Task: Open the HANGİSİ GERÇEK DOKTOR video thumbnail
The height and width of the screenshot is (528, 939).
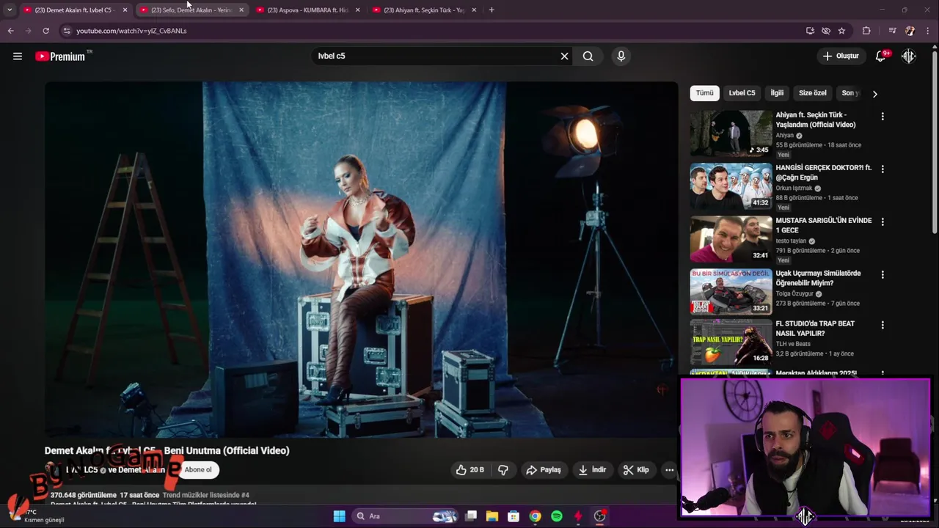Action: click(731, 186)
